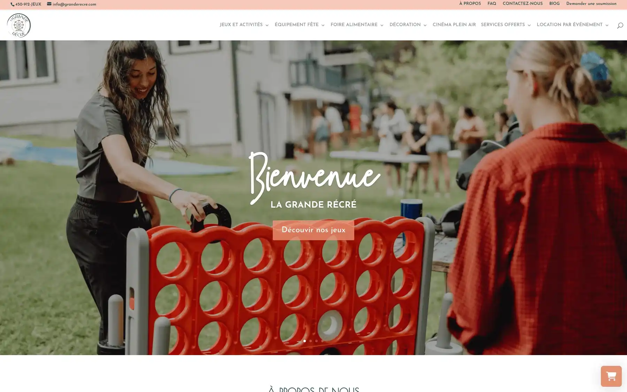Click Découvrir nos jeux button
627x392 pixels.
(x=313, y=230)
